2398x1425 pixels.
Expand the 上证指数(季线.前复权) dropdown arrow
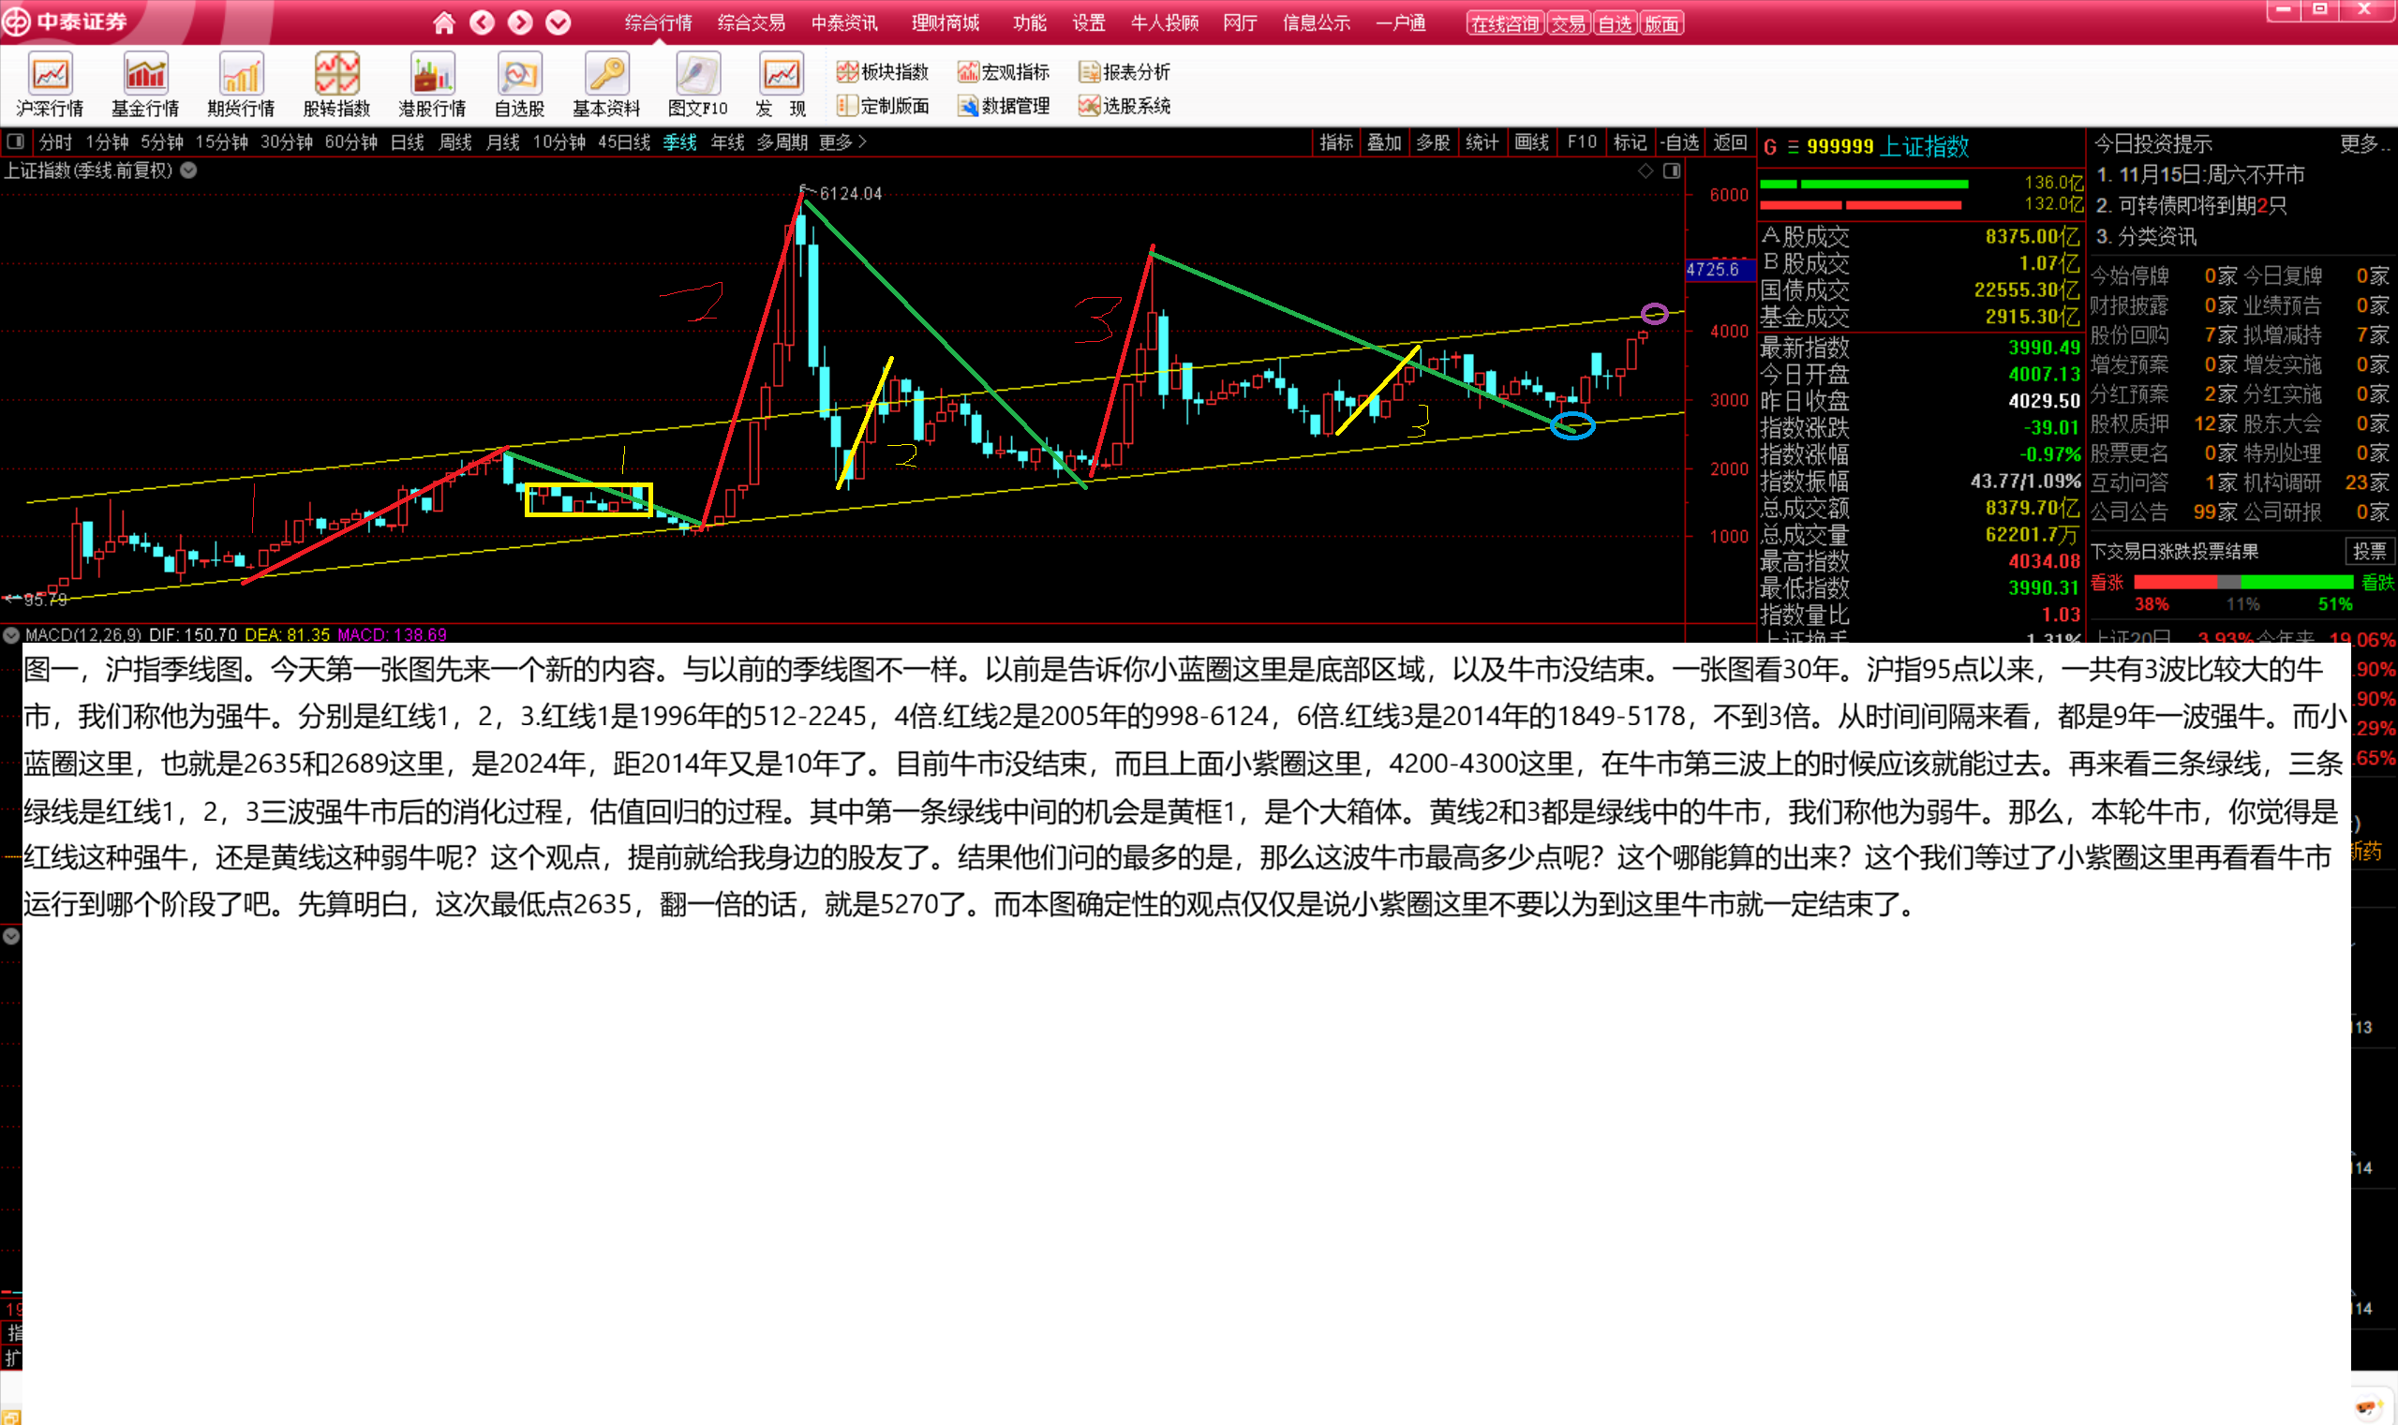click(189, 170)
